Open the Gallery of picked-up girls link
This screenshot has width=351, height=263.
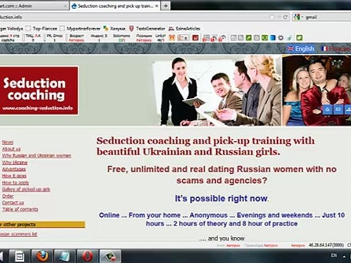26,189
